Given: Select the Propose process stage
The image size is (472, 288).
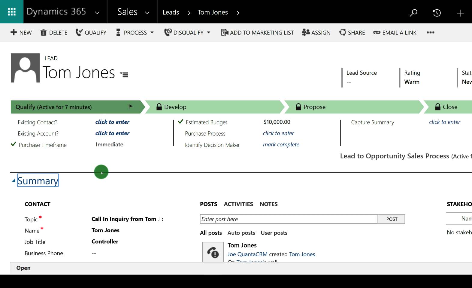Looking at the screenshot, I should [x=354, y=107].
